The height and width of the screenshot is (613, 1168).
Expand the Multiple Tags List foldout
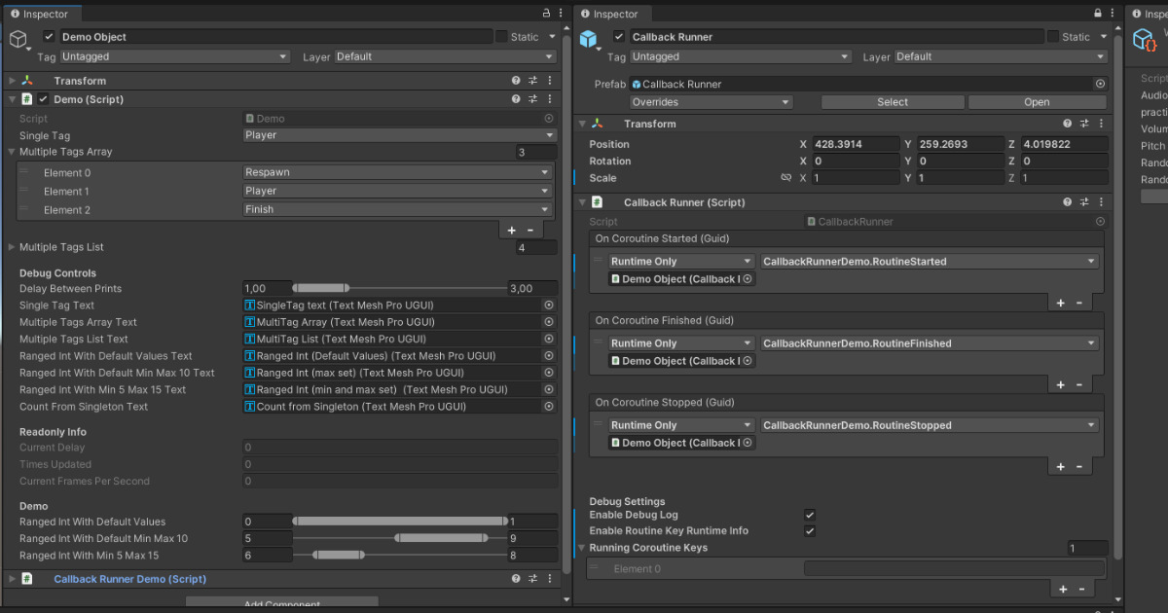point(12,247)
